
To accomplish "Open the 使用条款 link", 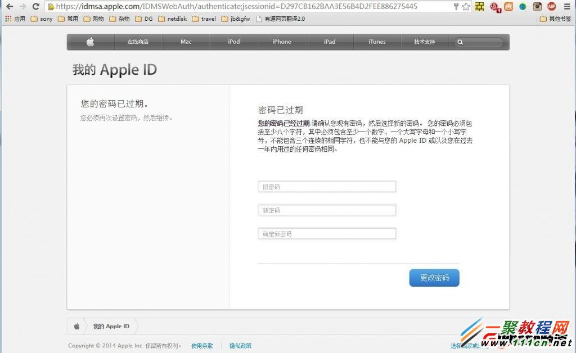I will pyautogui.click(x=202, y=346).
